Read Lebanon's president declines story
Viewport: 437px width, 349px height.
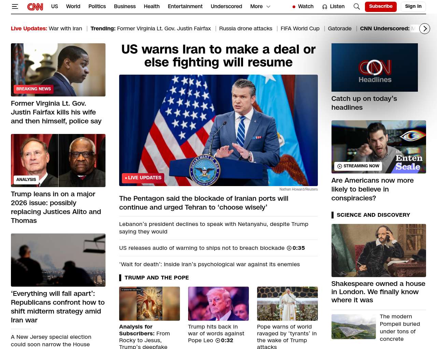(214, 228)
